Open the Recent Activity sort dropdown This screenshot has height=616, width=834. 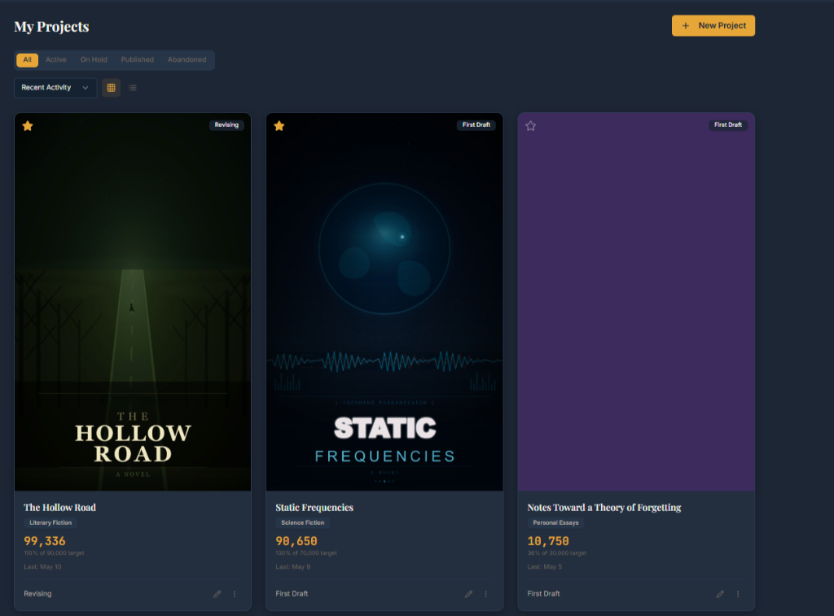[x=55, y=88]
